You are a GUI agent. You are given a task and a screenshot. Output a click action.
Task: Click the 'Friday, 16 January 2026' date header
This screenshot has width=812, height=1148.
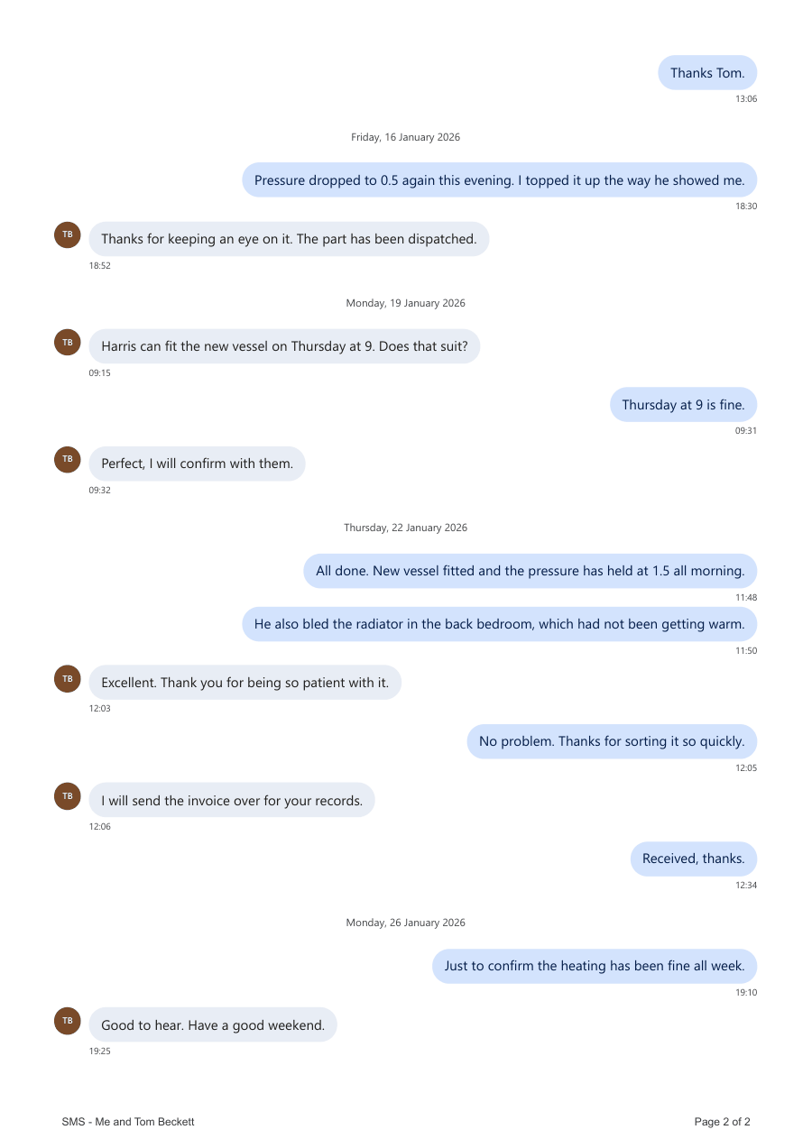pyautogui.click(x=406, y=137)
